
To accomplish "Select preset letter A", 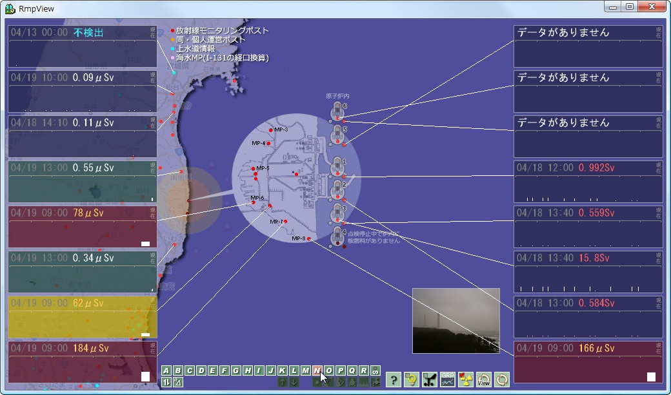I will [x=166, y=371].
